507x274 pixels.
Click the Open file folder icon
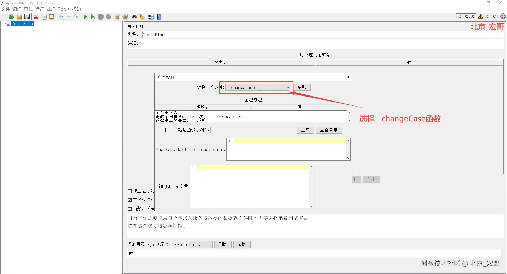click(x=19, y=17)
